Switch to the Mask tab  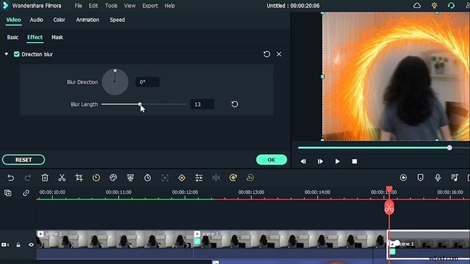pos(57,38)
